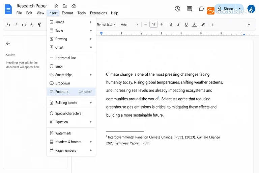Choose Watermark from the Insert menu

point(71,133)
